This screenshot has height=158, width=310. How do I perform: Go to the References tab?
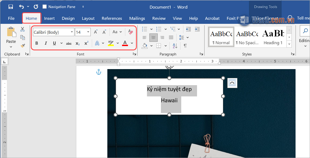coord(112,18)
